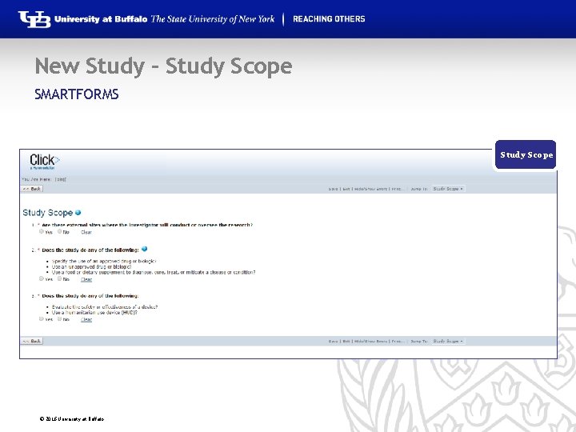Select No for the device question
The width and height of the screenshot is (576, 432).
tap(59, 318)
